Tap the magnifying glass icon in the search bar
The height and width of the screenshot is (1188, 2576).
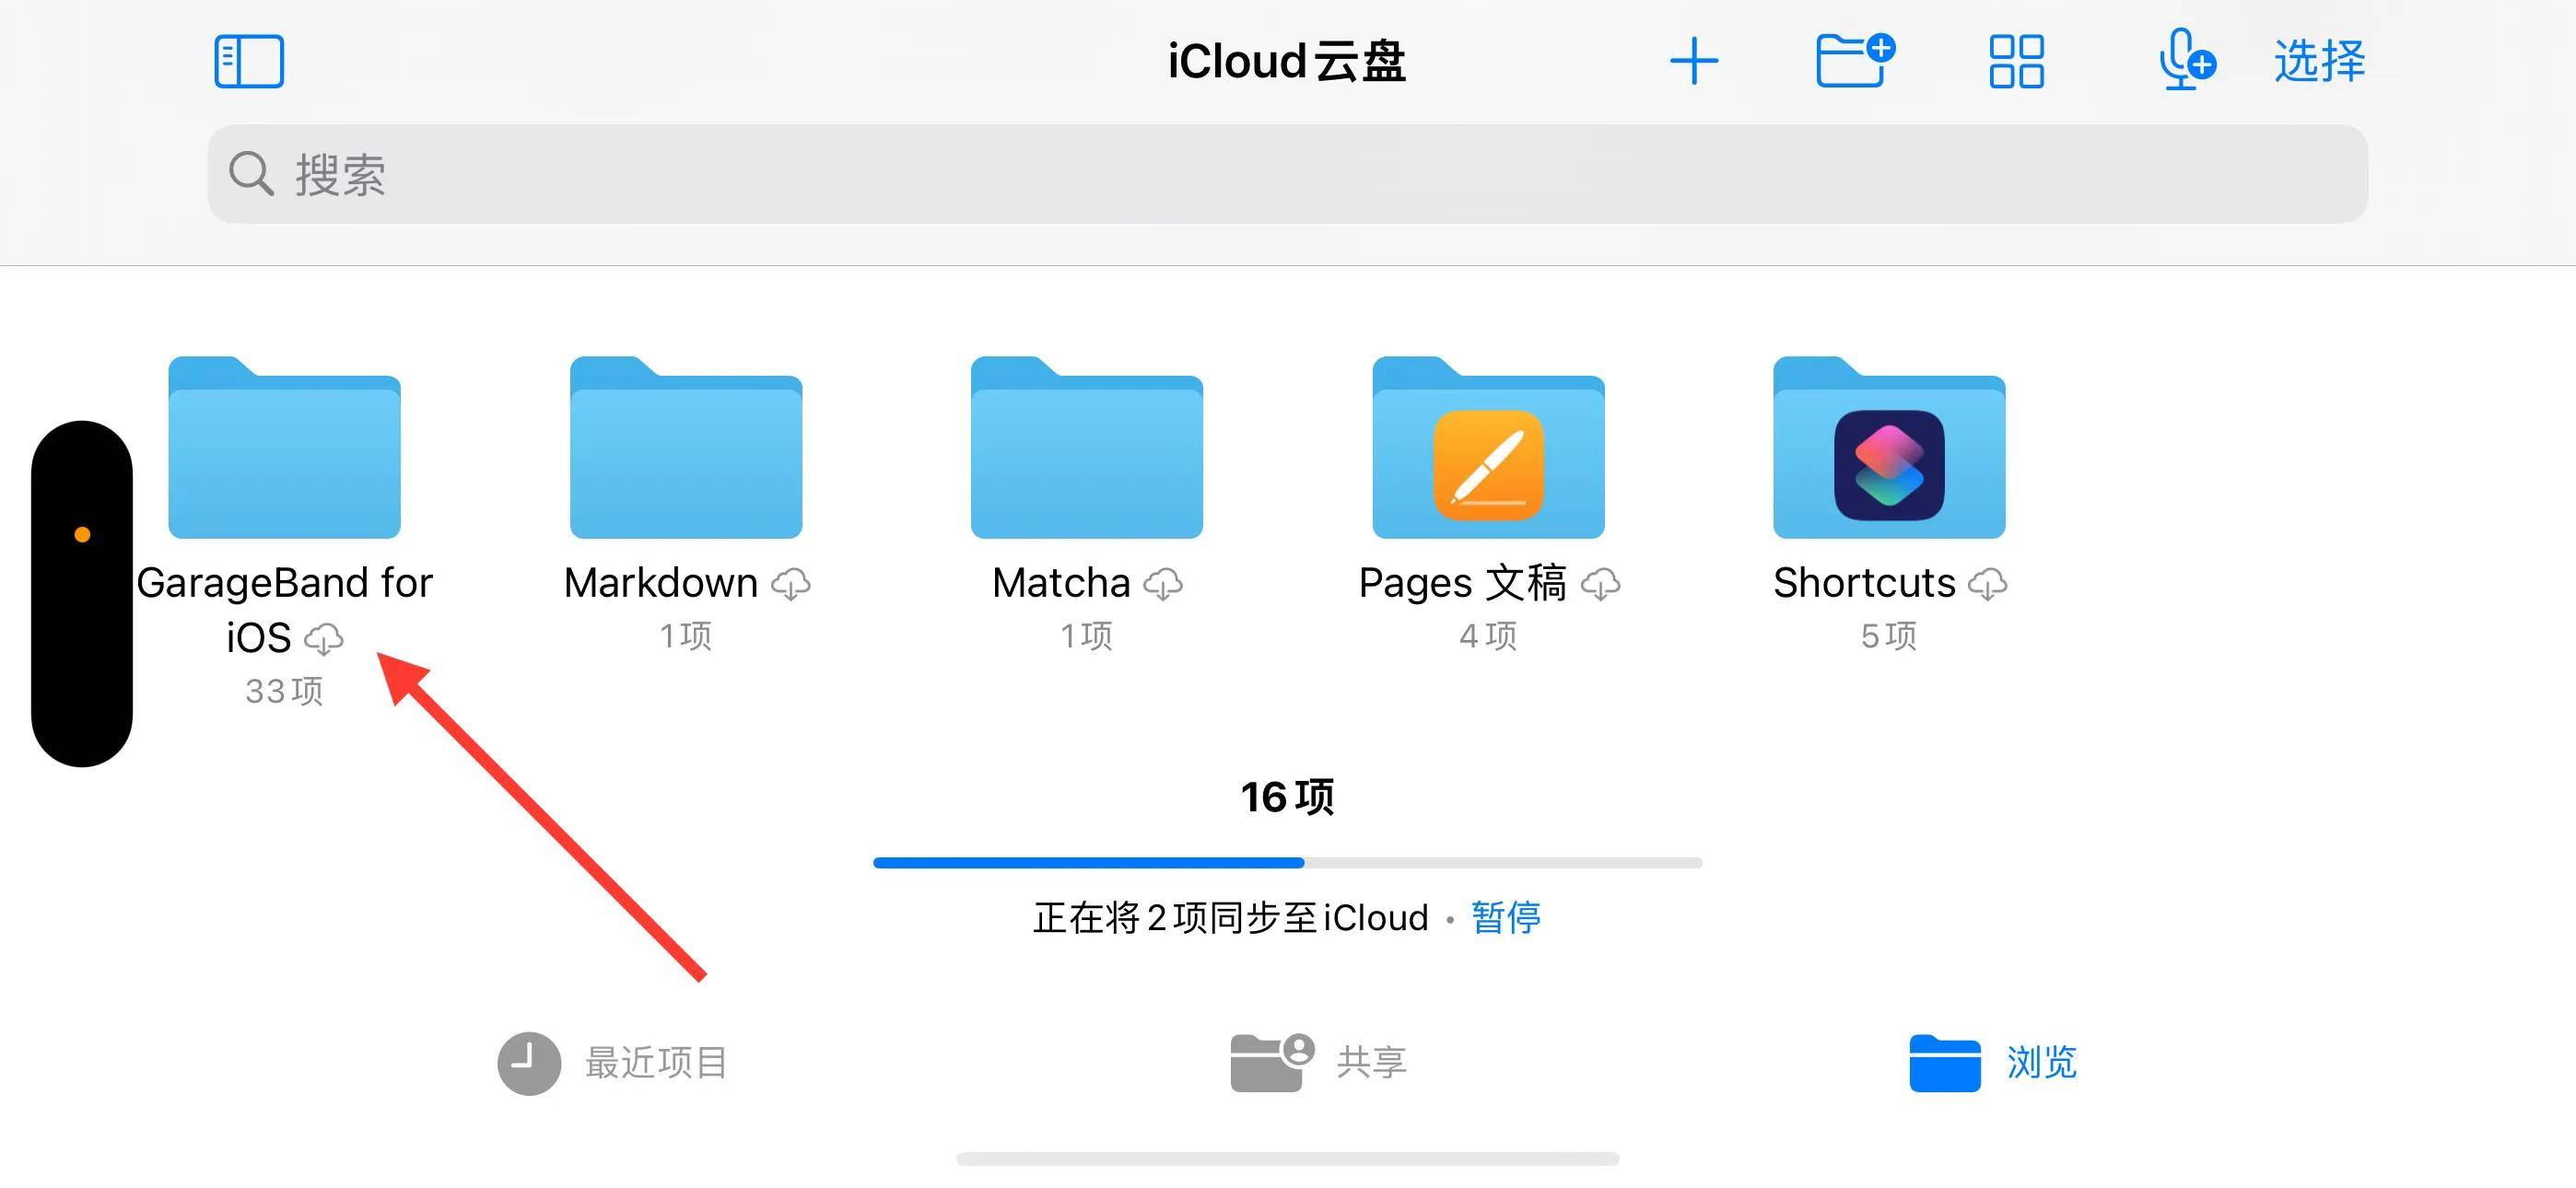[x=251, y=174]
